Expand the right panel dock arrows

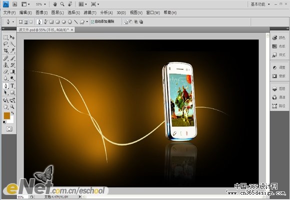coord(287,28)
